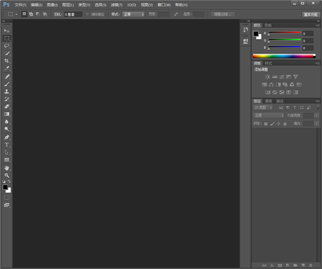
Task: Select the Lasso tool in the toolbox
Action: [7, 46]
